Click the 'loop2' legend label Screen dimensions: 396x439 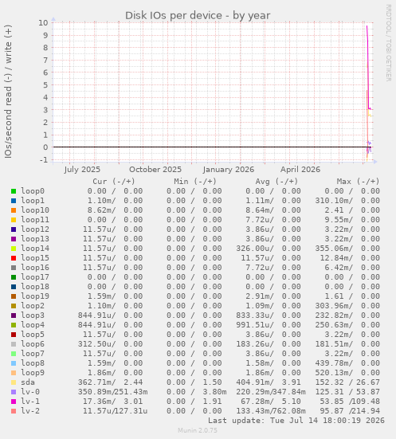click(33, 306)
